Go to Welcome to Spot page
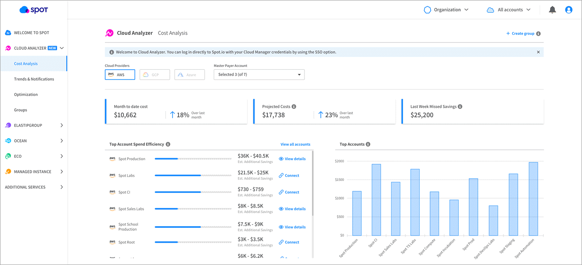Screen dimensions: 582x265 click(x=31, y=33)
